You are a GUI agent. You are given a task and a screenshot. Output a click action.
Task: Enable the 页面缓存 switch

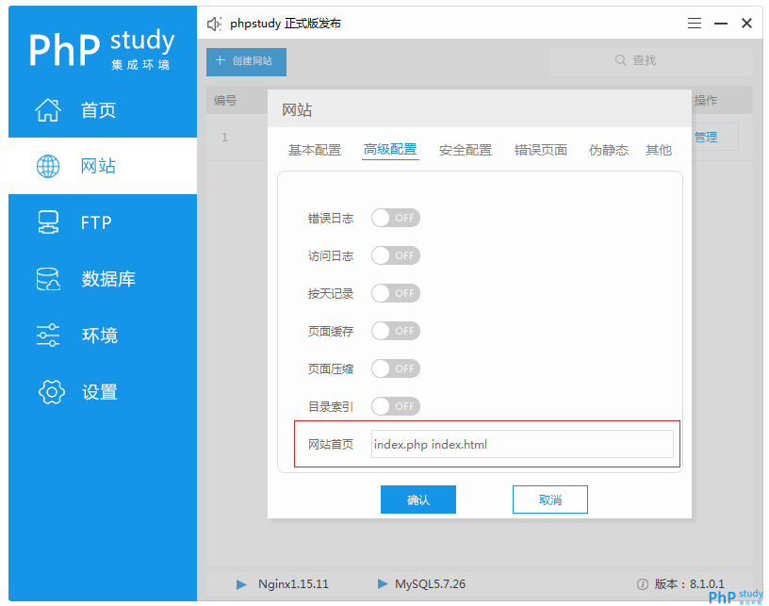click(395, 331)
